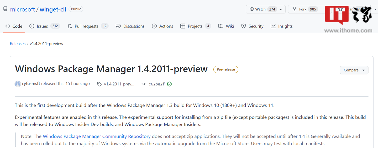The image size is (378, 148).
Task: Click the Actions play icon
Action: [154, 26]
